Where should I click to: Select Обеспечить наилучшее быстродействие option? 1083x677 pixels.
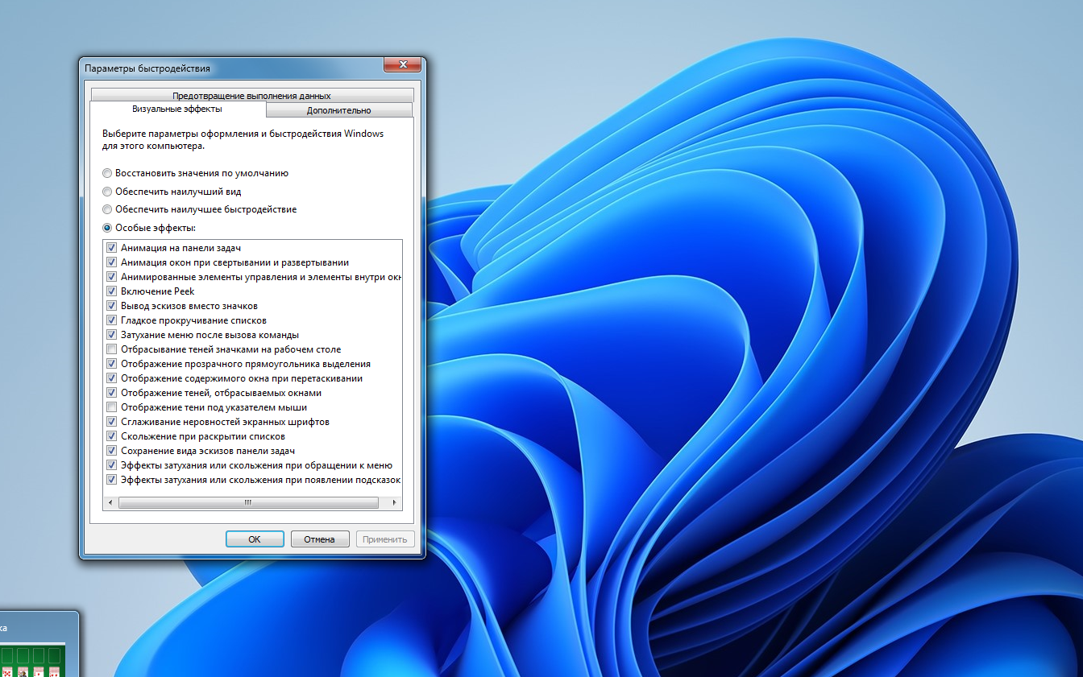coord(107,209)
